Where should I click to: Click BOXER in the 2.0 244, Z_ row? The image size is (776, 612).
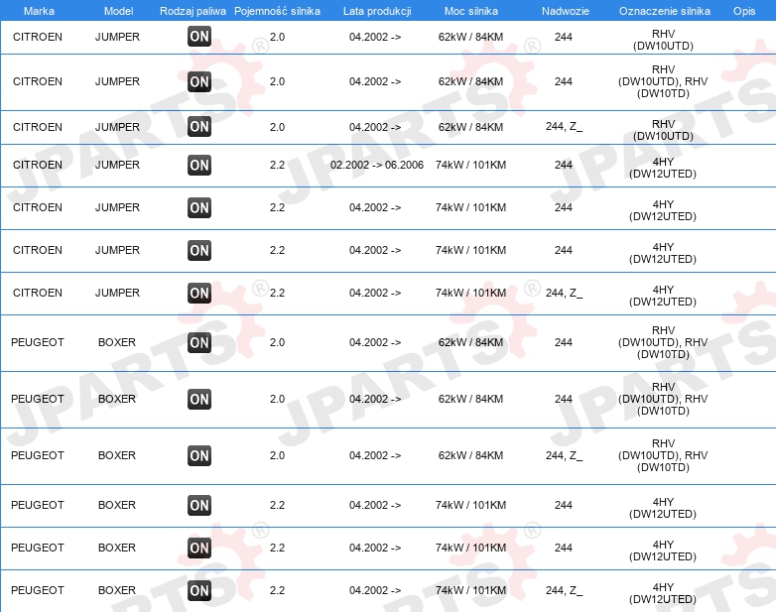(117, 455)
